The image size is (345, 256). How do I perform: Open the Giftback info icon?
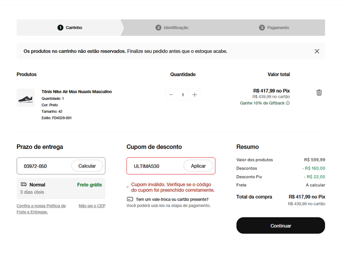(x=288, y=103)
